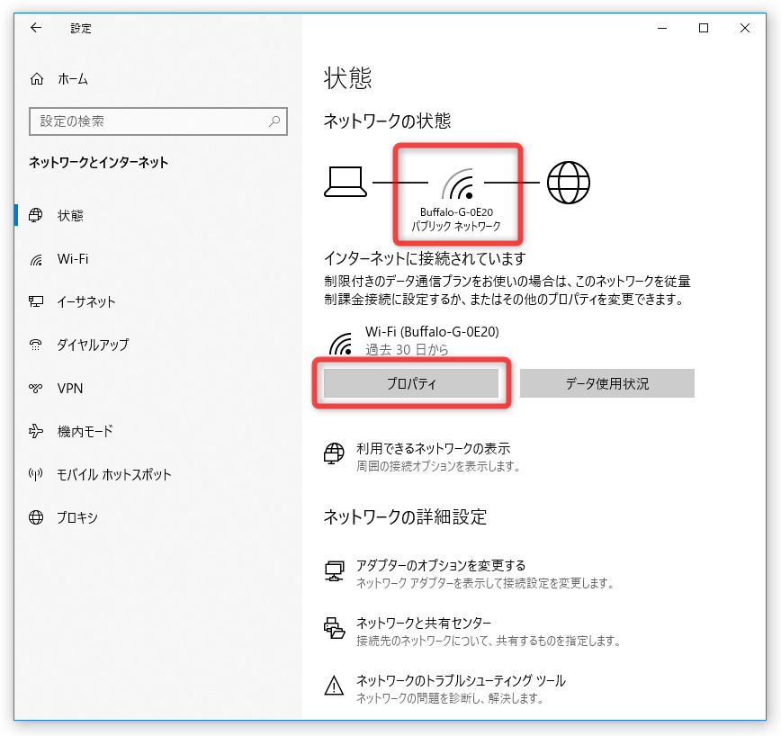
Task: Click the VPN icon in sidebar
Action: click(x=36, y=388)
